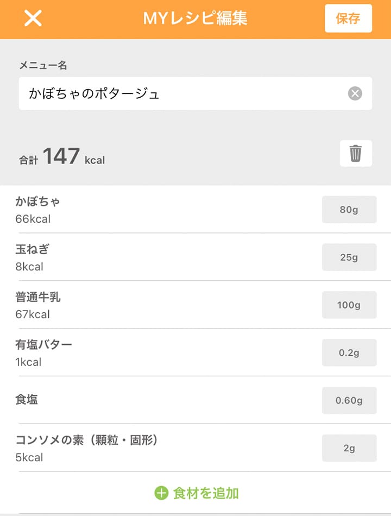Open the 2g amount for コンソメの素

point(349,448)
